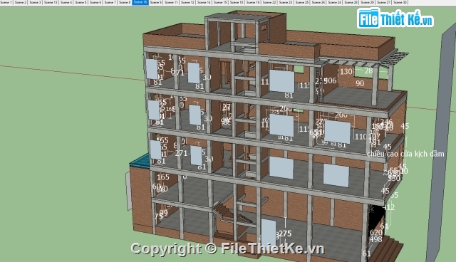456x262 pixels.
Task: Switch to the Scene 15 tab
Action: coord(220,2)
